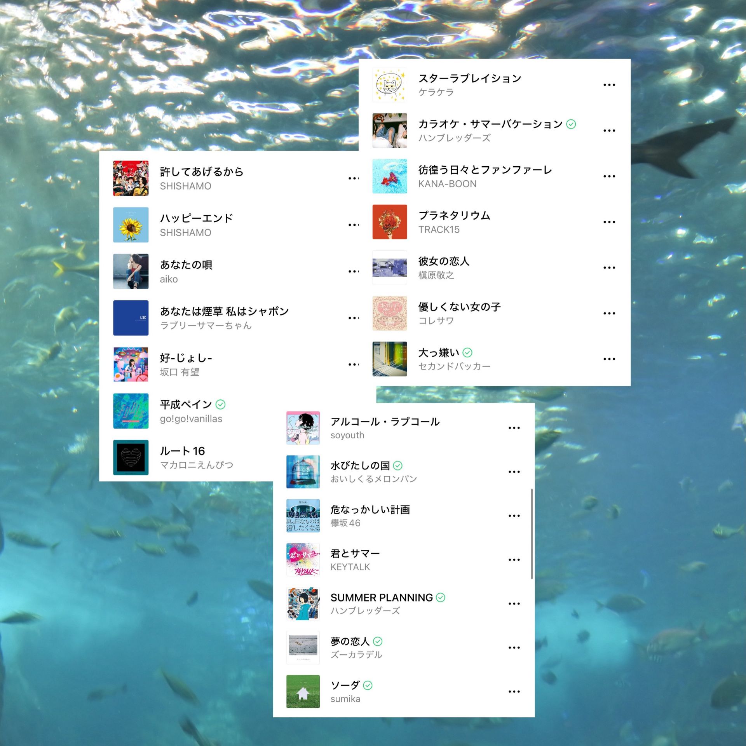Click the artist name go!go!vanillas
This screenshot has height=746, width=746.
[x=191, y=419]
